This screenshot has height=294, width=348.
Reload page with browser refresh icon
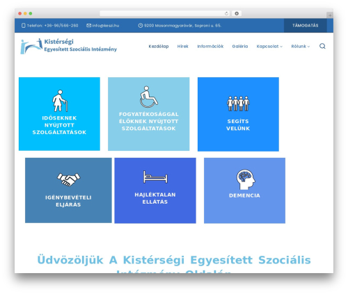(x=226, y=13)
